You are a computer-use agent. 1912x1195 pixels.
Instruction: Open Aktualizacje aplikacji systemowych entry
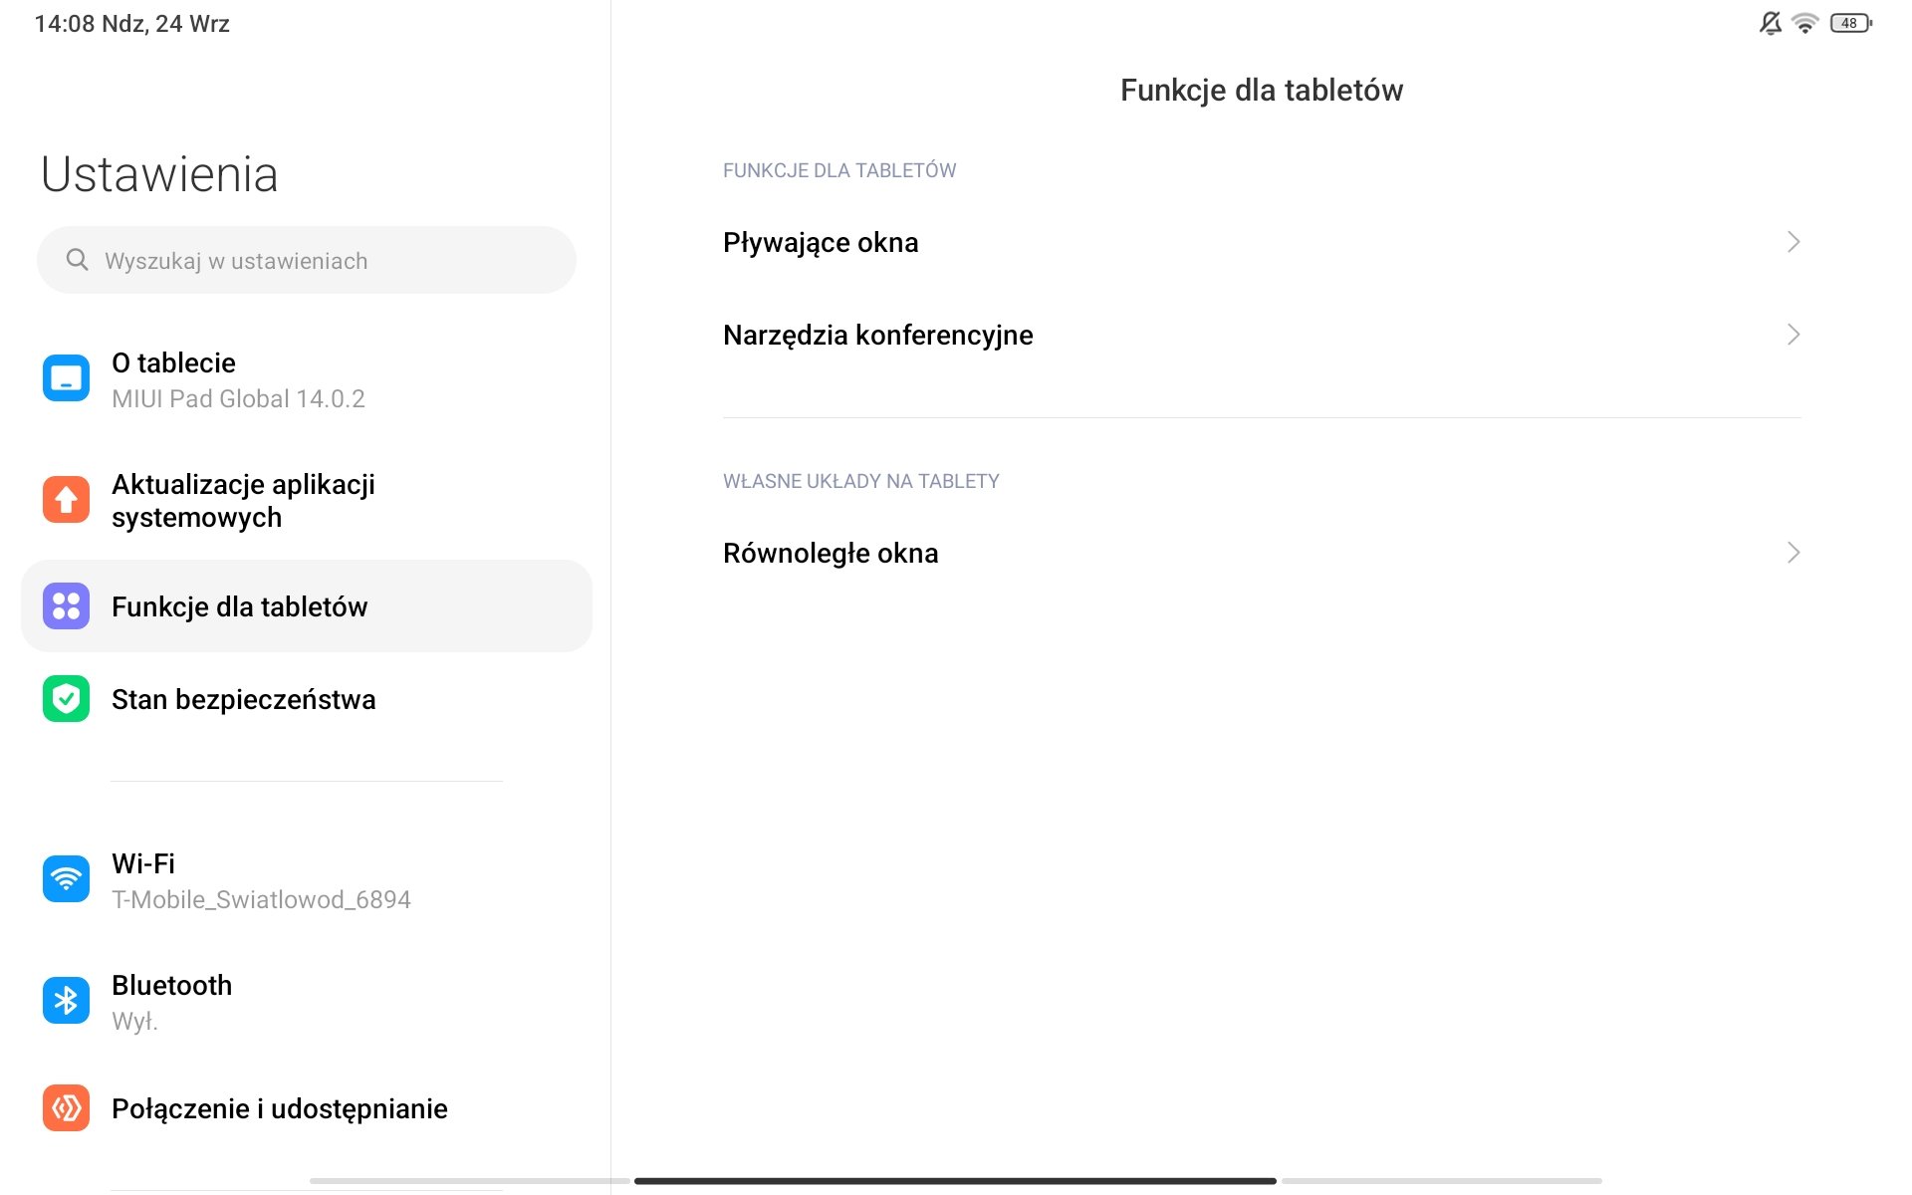tap(307, 500)
